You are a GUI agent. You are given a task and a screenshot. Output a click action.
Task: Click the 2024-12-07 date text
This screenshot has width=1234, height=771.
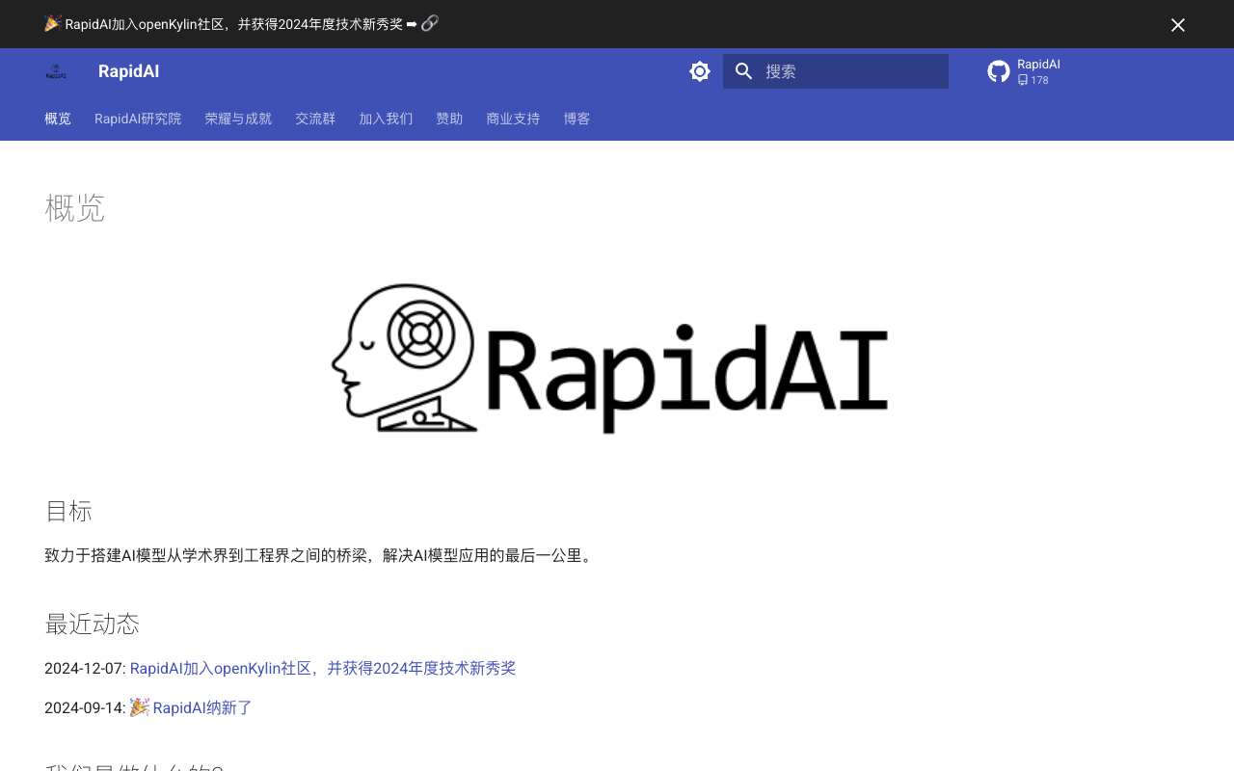tap(85, 668)
